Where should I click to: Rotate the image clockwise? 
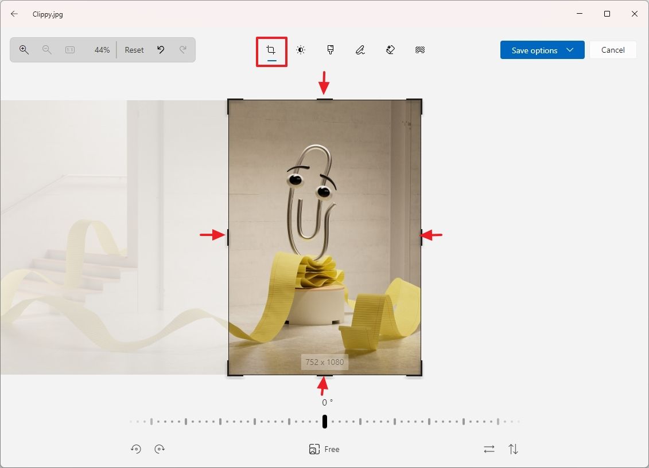click(160, 449)
